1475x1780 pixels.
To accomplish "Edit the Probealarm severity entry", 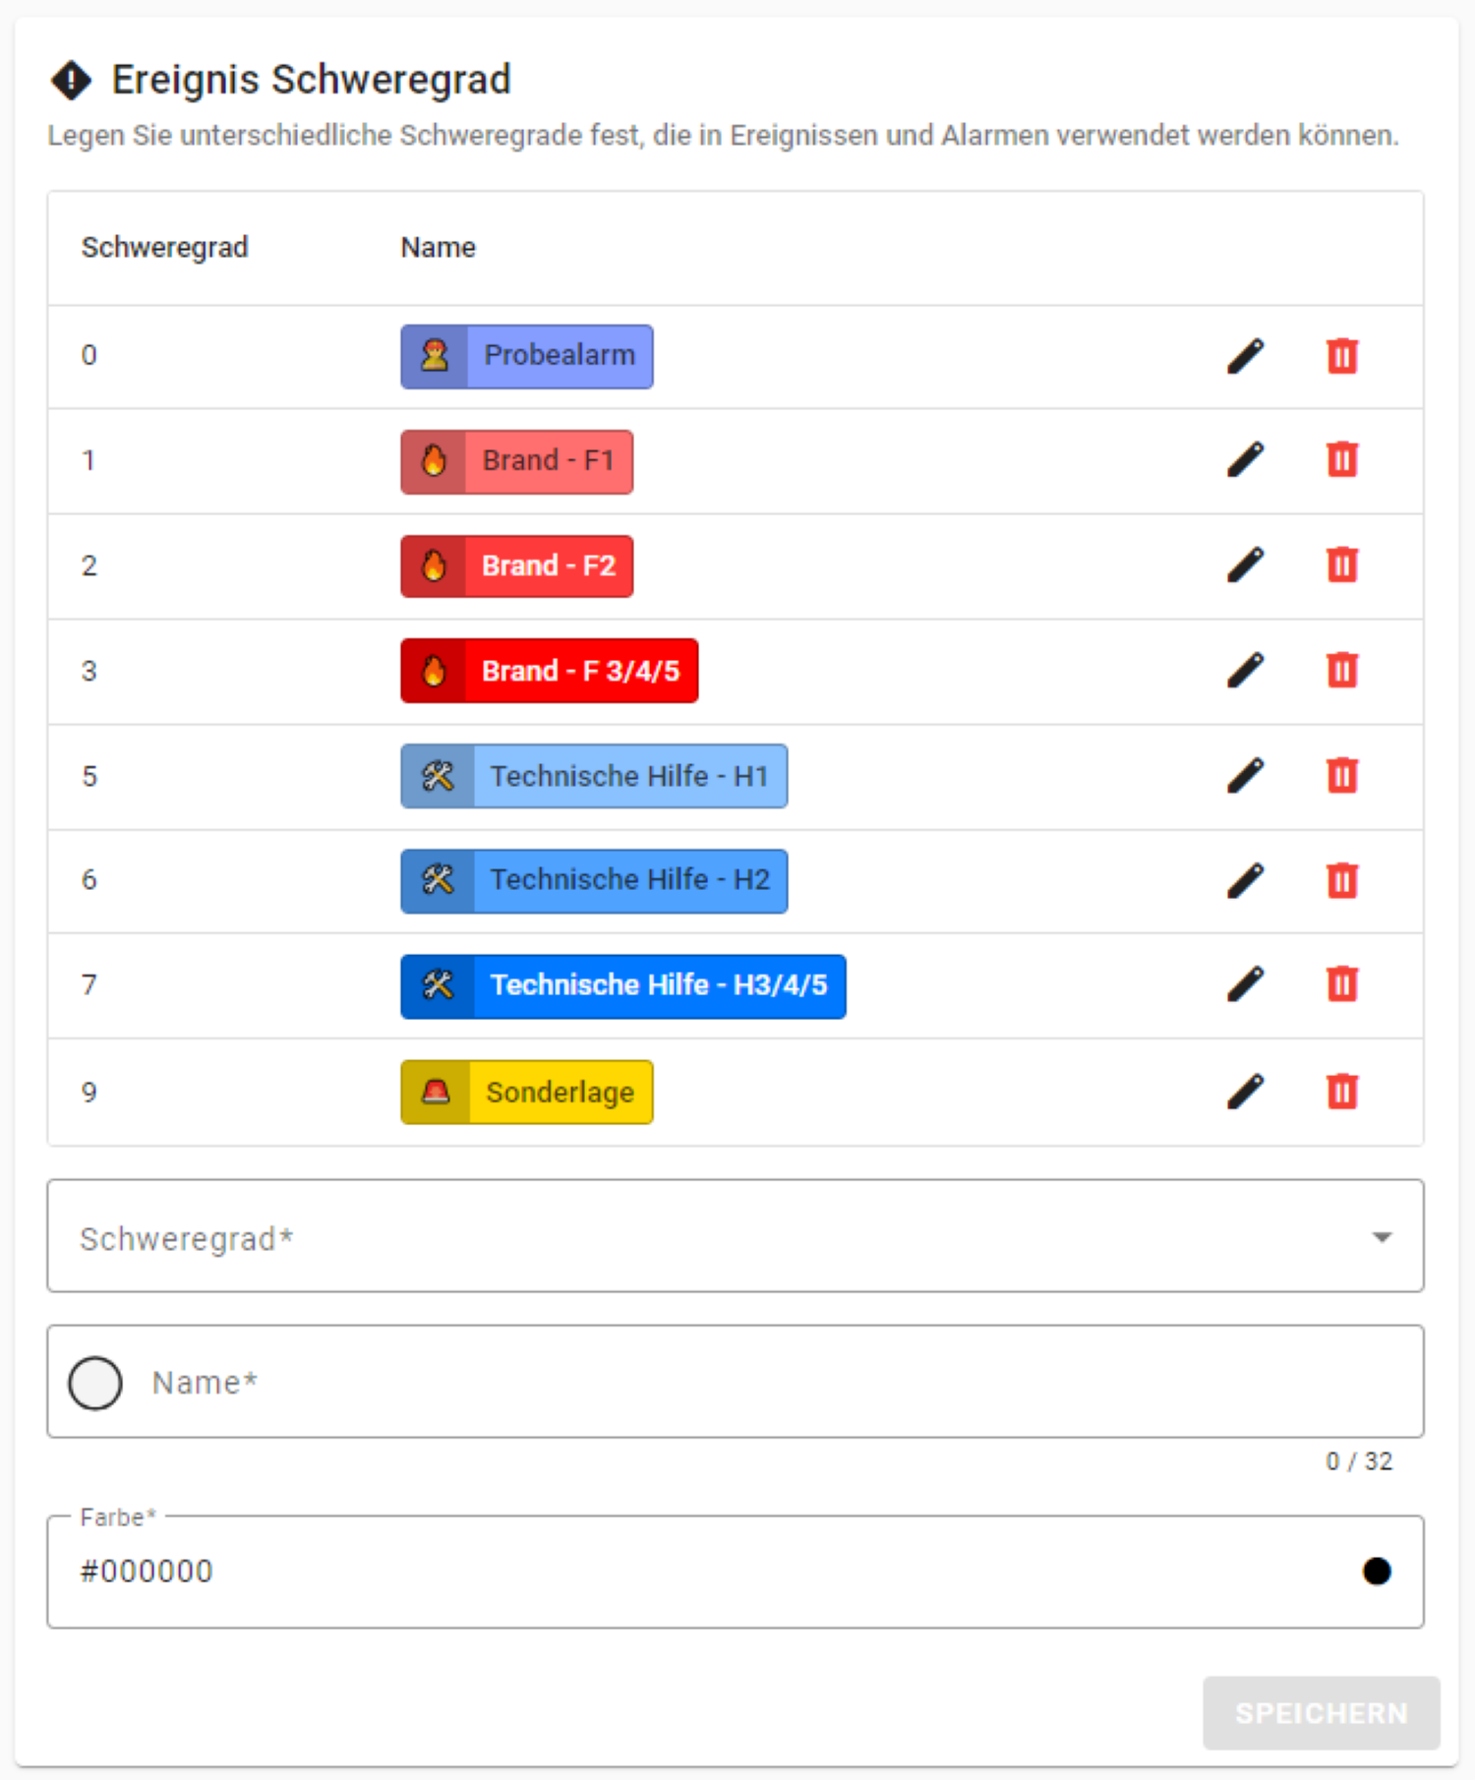I will point(1245,356).
